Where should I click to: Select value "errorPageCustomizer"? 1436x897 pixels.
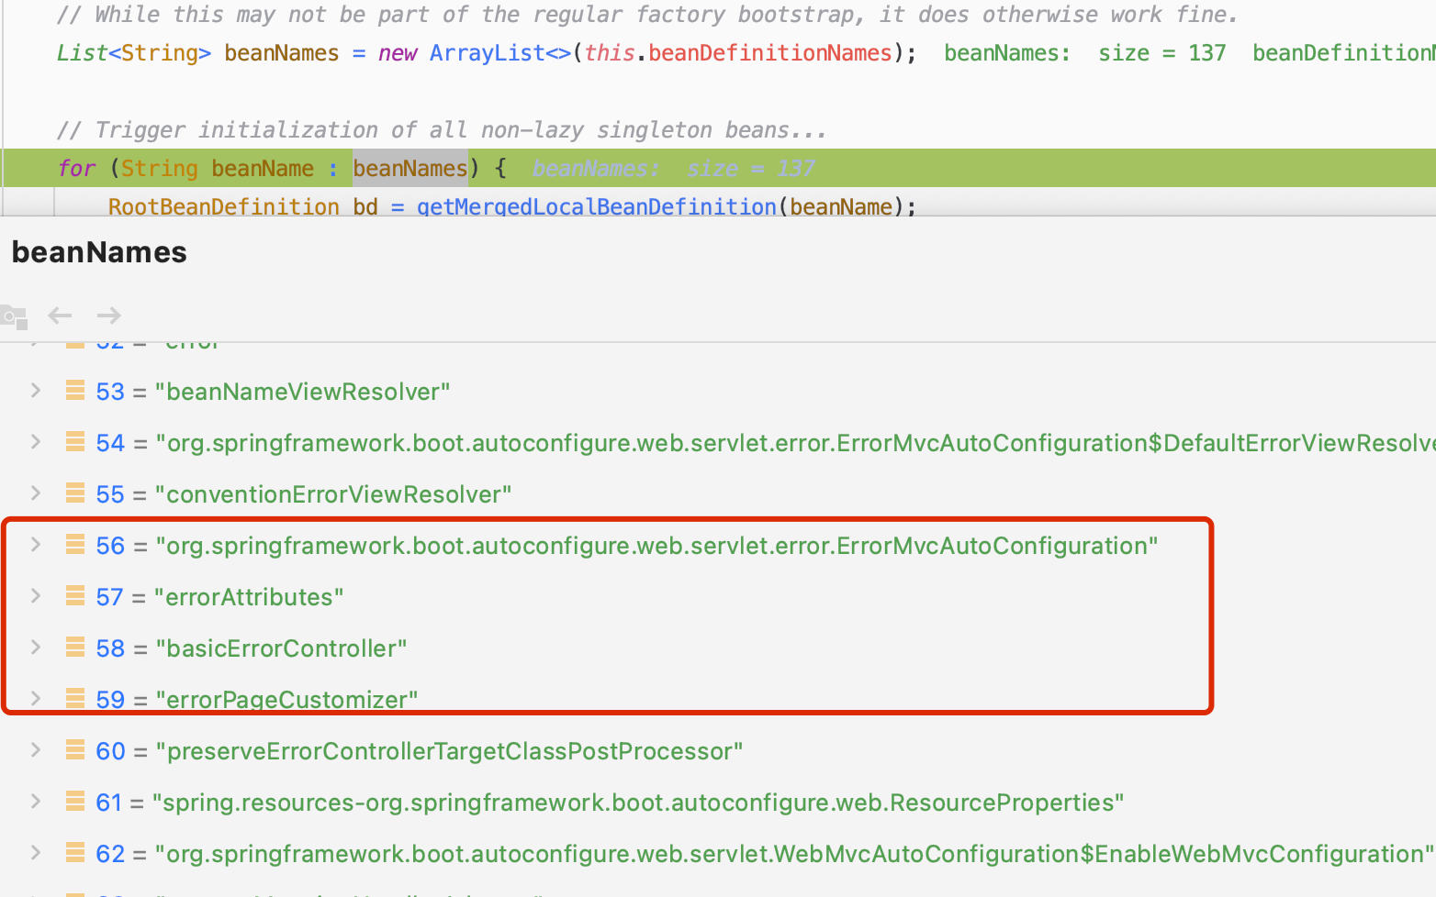(x=286, y=700)
